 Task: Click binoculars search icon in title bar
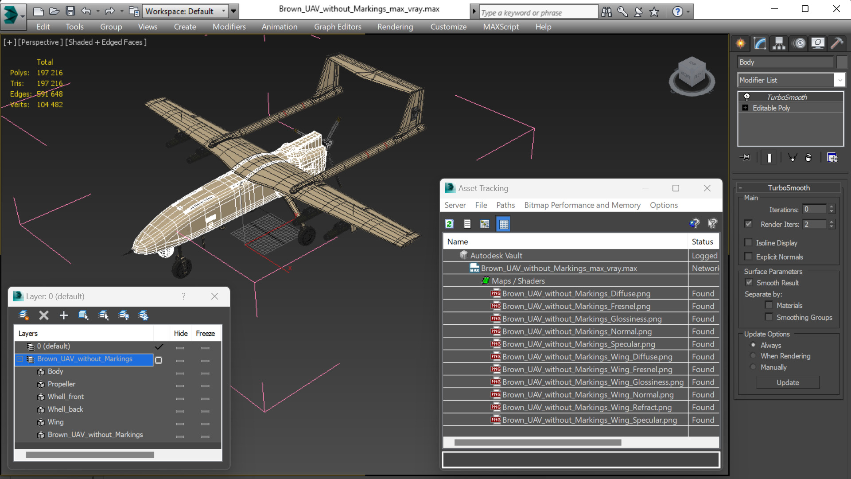coord(606,12)
